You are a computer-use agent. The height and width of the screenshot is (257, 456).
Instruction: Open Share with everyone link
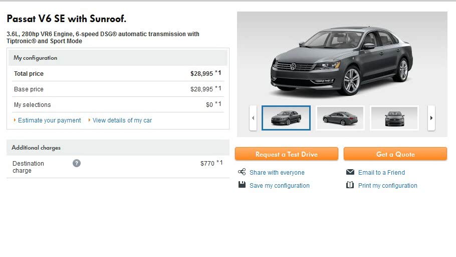click(277, 173)
